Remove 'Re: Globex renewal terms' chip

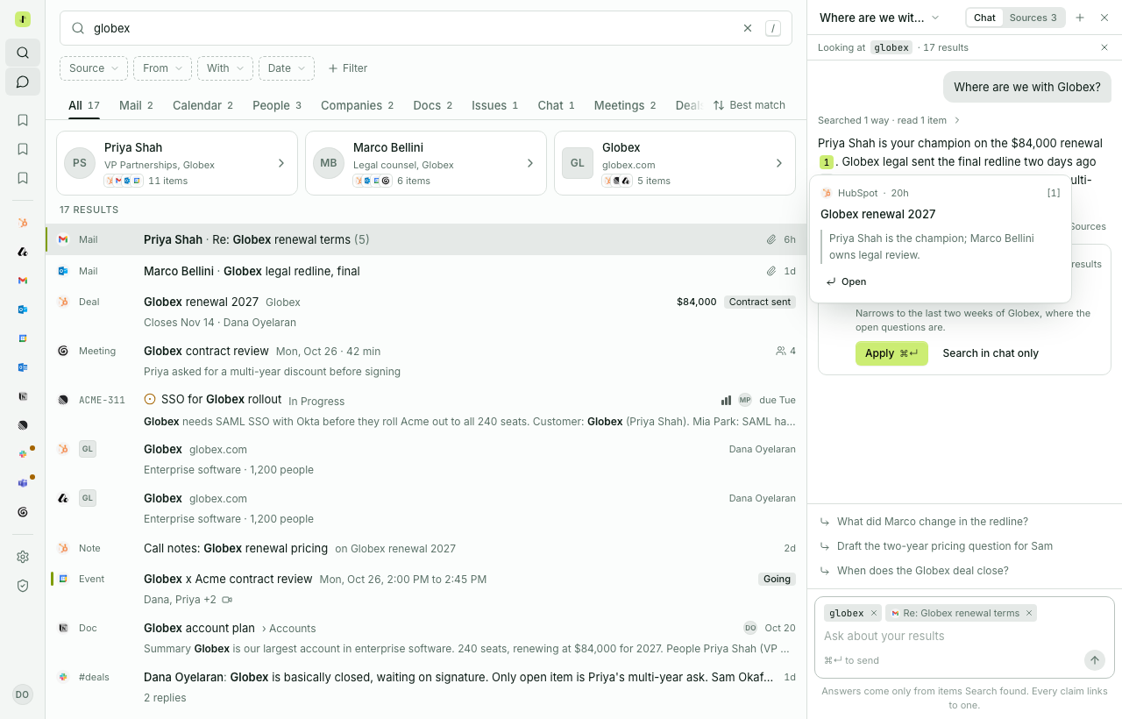coord(1029,613)
